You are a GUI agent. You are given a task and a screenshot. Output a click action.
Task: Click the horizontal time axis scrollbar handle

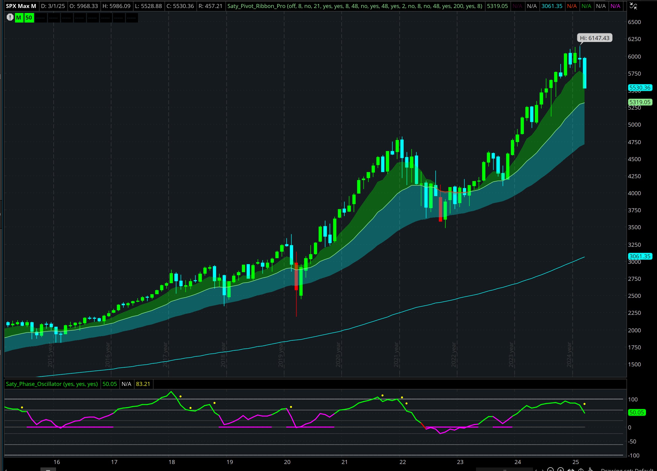tap(505, 470)
